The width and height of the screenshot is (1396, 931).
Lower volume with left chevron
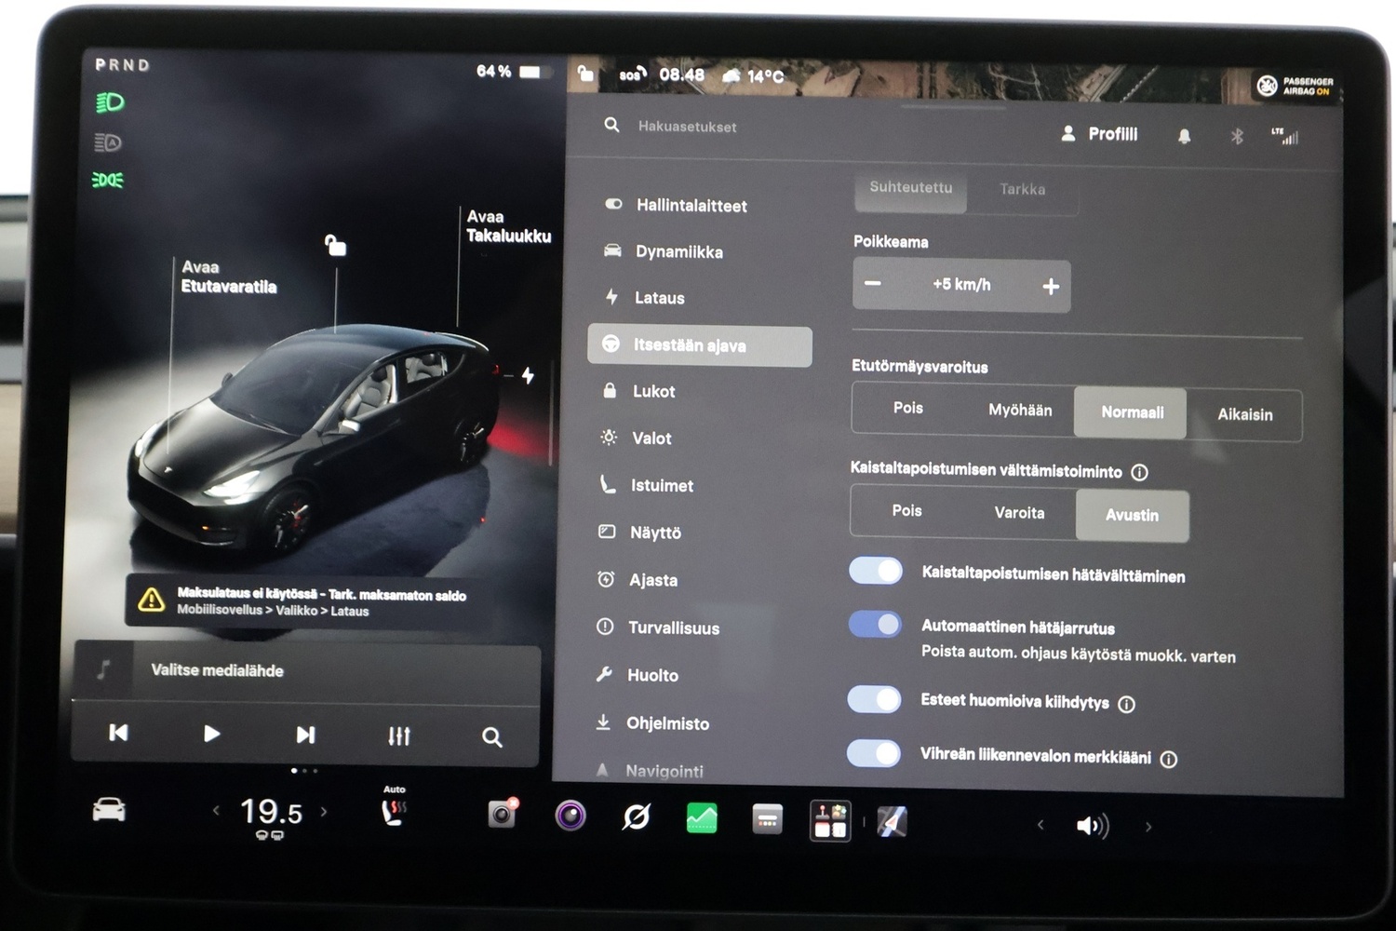(x=1040, y=824)
